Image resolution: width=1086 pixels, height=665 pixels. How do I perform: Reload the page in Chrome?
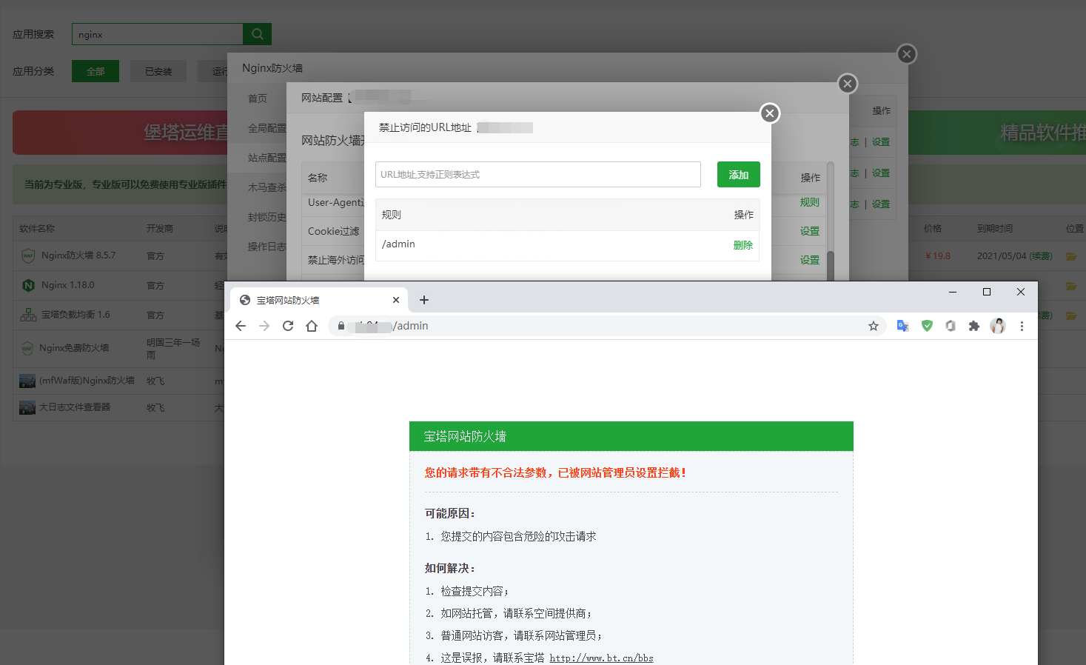(288, 326)
